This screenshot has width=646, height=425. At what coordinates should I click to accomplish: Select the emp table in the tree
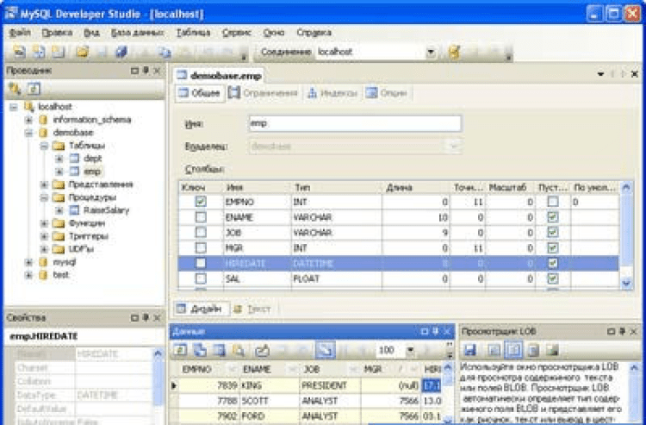[x=92, y=172]
